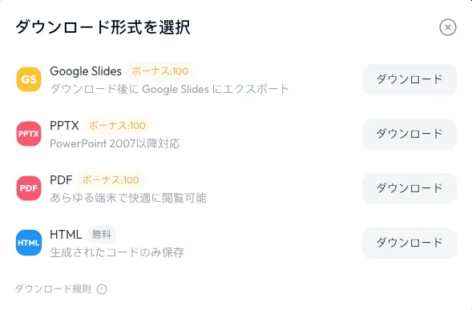Download the presentation as PDF
The image size is (472, 310).
(x=409, y=188)
